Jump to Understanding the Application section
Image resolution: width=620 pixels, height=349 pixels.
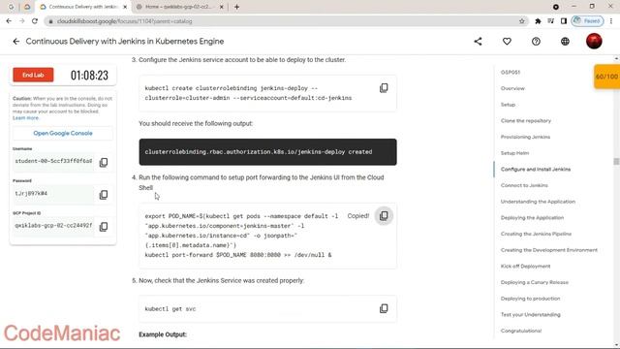click(x=538, y=202)
